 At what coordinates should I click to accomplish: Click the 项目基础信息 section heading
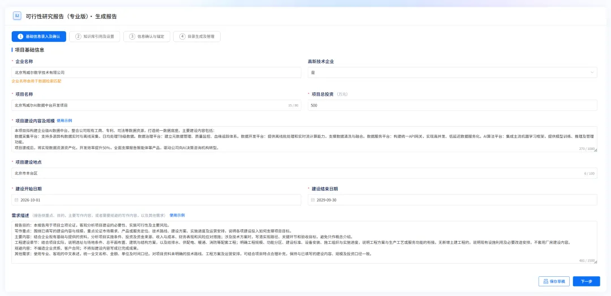click(x=29, y=50)
